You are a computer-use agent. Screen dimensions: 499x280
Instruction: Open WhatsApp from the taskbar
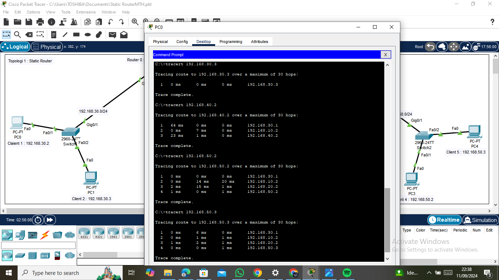click(240, 273)
